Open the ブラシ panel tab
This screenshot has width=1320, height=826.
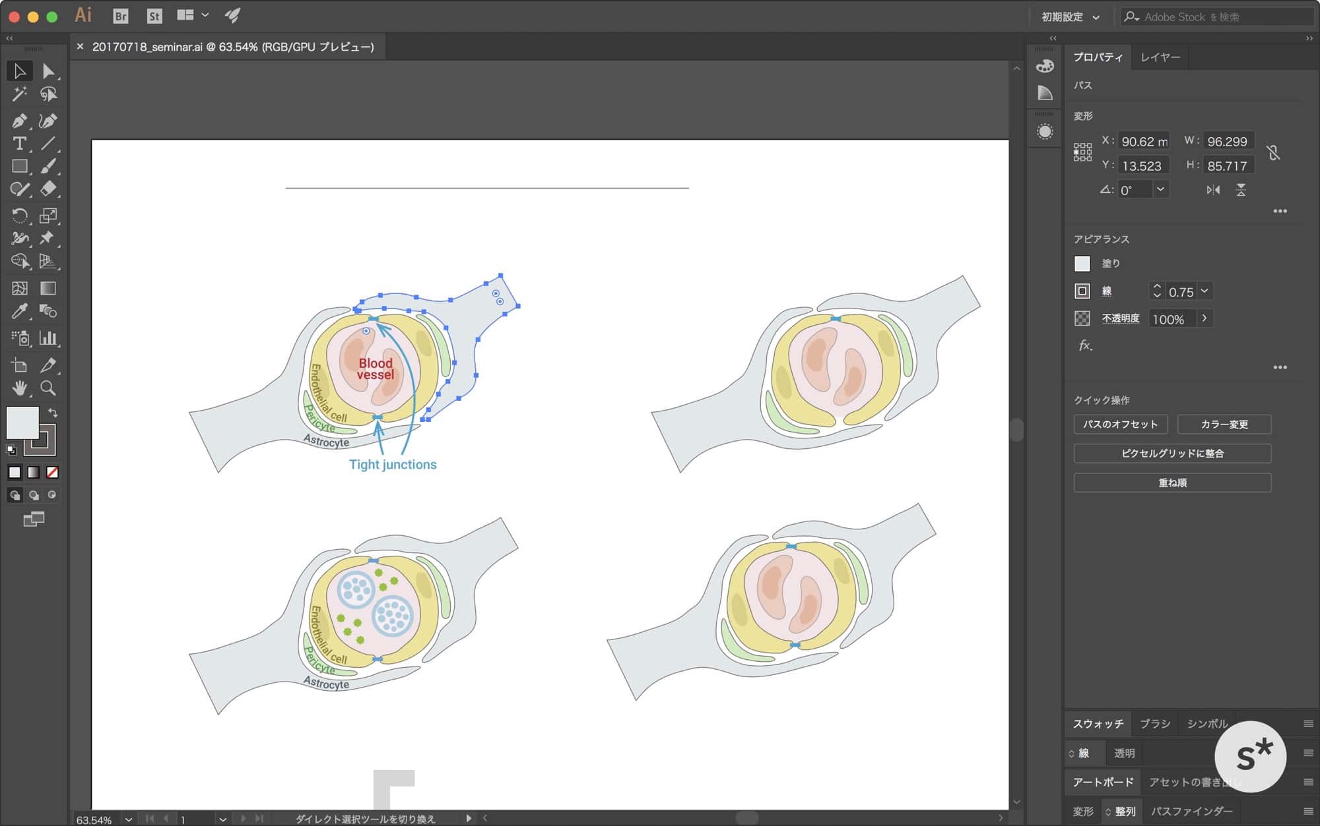tap(1154, 724)
